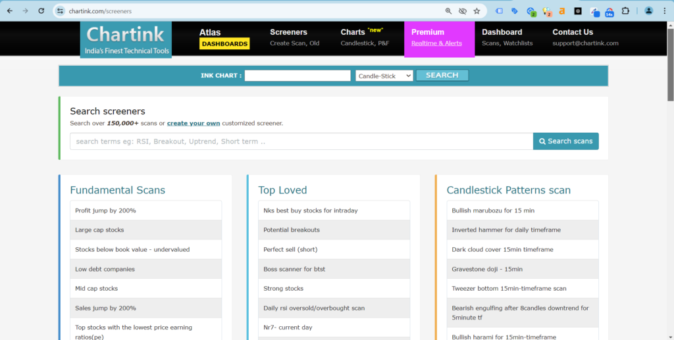Open 'Large cap stocks' scan
The width and height of the screenshot is (674, 340).
[x=145, y=230]
